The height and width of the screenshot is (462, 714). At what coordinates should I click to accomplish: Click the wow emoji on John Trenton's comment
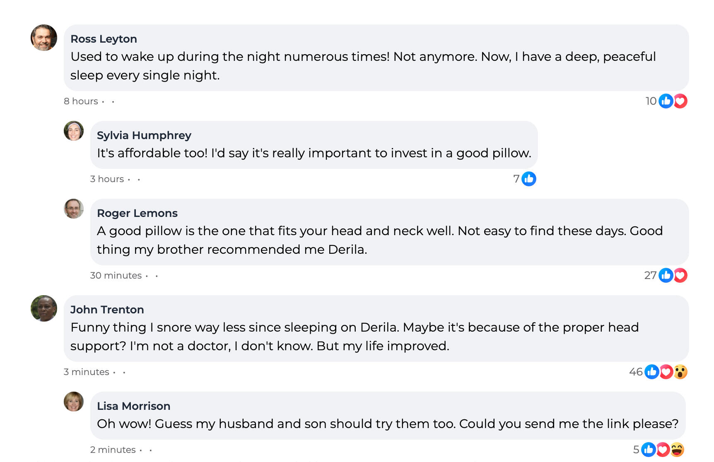pyautogui.click(x=680, y=372)
